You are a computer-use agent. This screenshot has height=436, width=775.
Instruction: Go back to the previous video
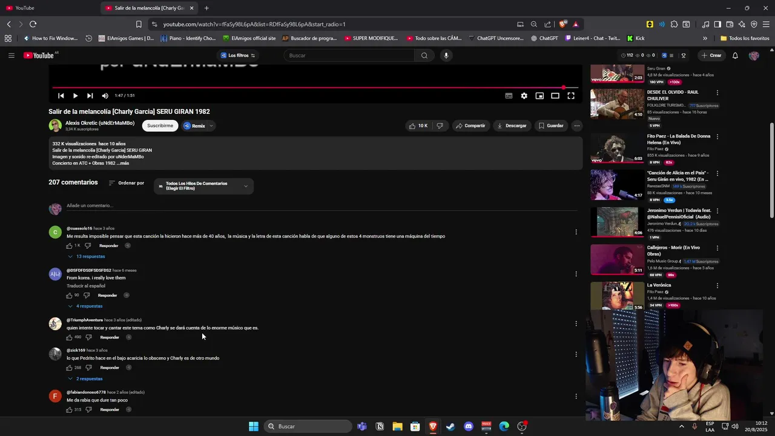(x=61, y=96)
